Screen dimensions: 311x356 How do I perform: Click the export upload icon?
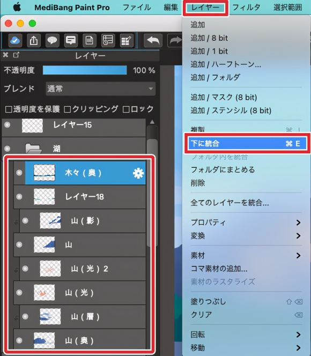[34, 41]
